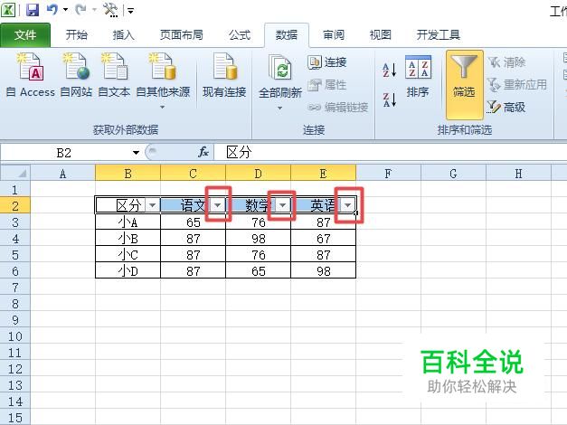This screenshot has width=567, height=425.
Task: Open the 文件 tab
Action: pos(25,35)
